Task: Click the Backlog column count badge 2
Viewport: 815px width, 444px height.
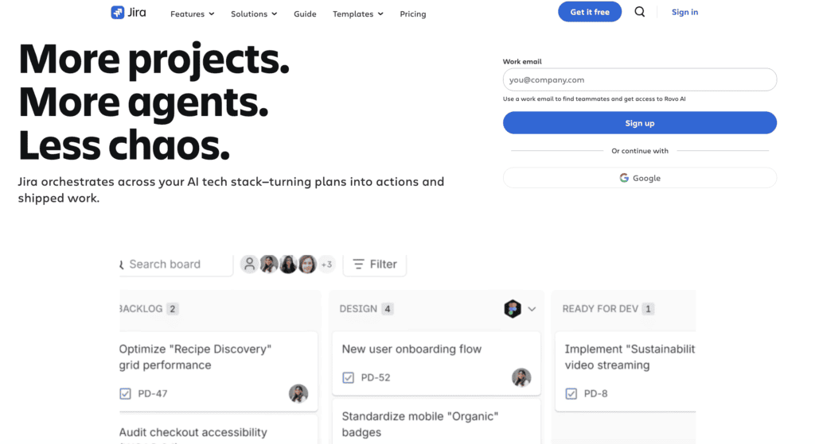Action: tap(173, 309)
